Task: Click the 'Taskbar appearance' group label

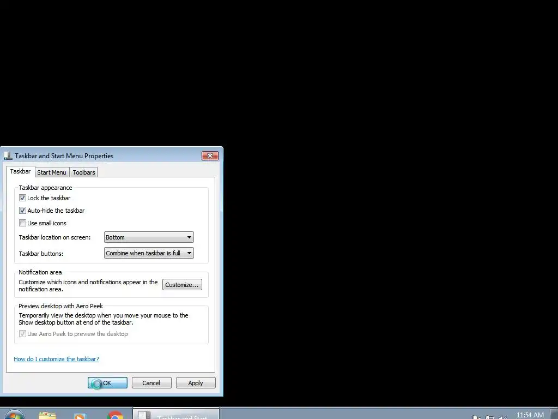Action: pos(45,188)
